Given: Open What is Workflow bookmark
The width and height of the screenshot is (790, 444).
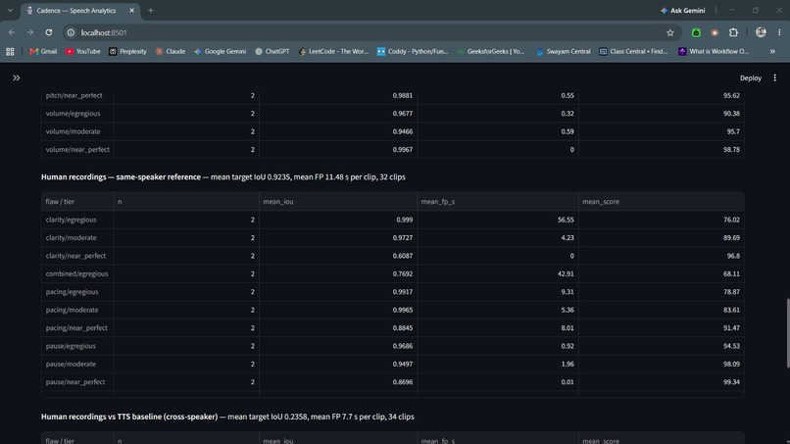Looking at the screenshot, I should (714, 51).
